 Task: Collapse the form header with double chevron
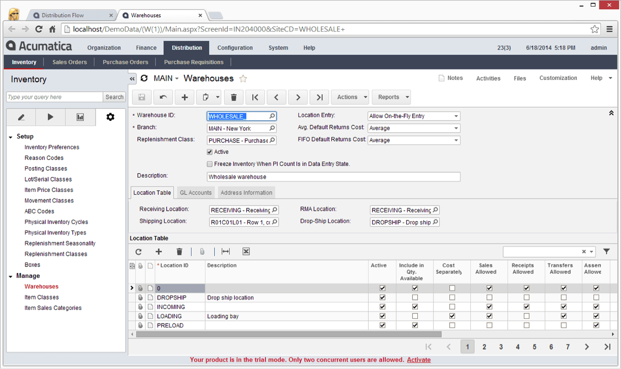[x=611, y=113]
